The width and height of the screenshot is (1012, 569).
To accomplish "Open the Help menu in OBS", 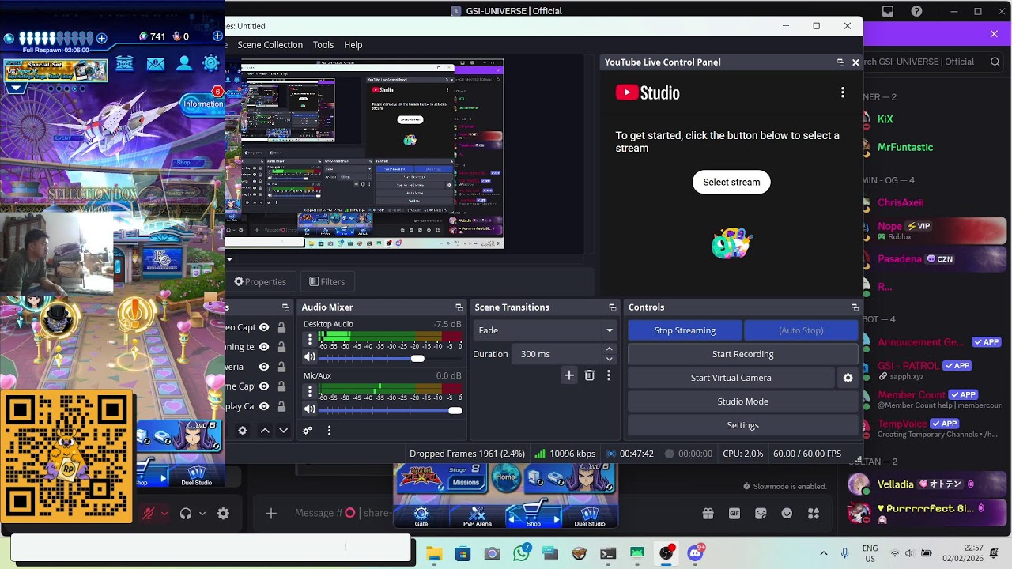I will coord(353,45).
